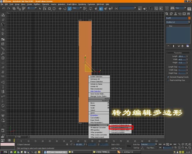Click the Selection Lock padlock icon

click(x=67, y=144)
